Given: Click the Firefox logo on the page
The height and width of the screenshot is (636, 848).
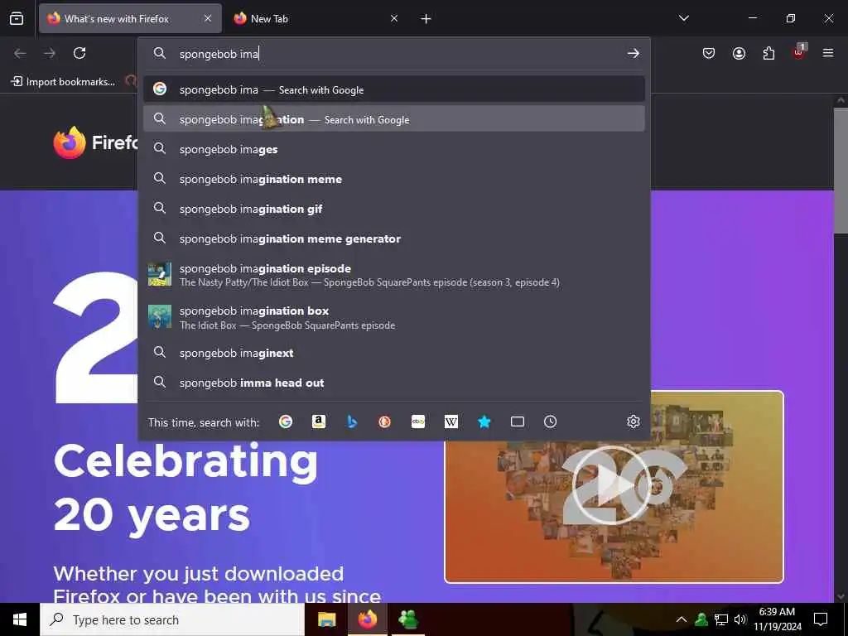Looking at the screenshot, I should click(70, 142).
